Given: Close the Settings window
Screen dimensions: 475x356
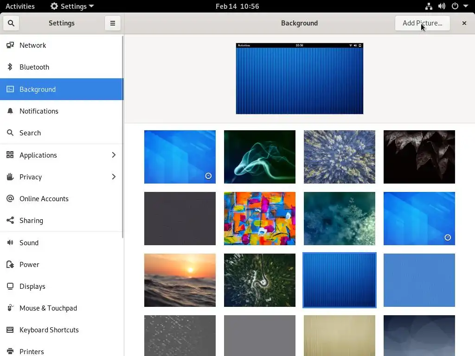Looking at the screenshot, I should (x=464, y=23).
